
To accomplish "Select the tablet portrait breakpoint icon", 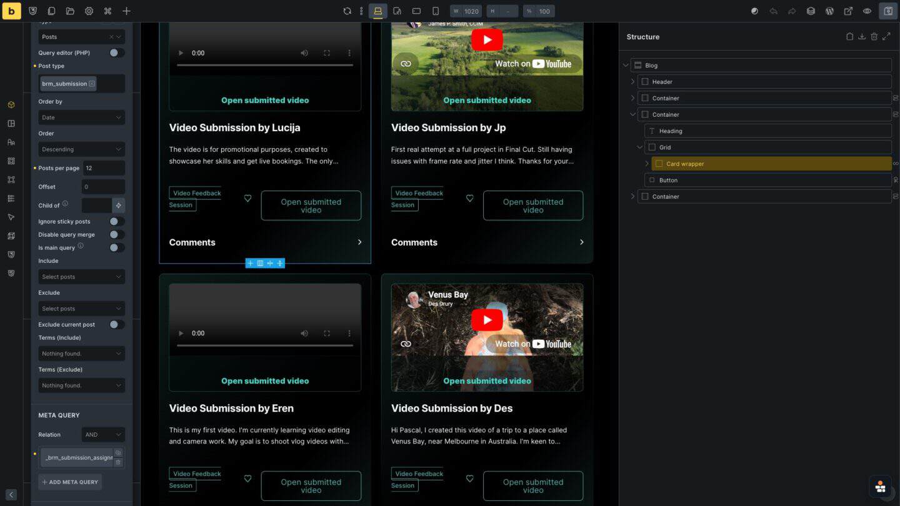I will click(x=397, y=11).
